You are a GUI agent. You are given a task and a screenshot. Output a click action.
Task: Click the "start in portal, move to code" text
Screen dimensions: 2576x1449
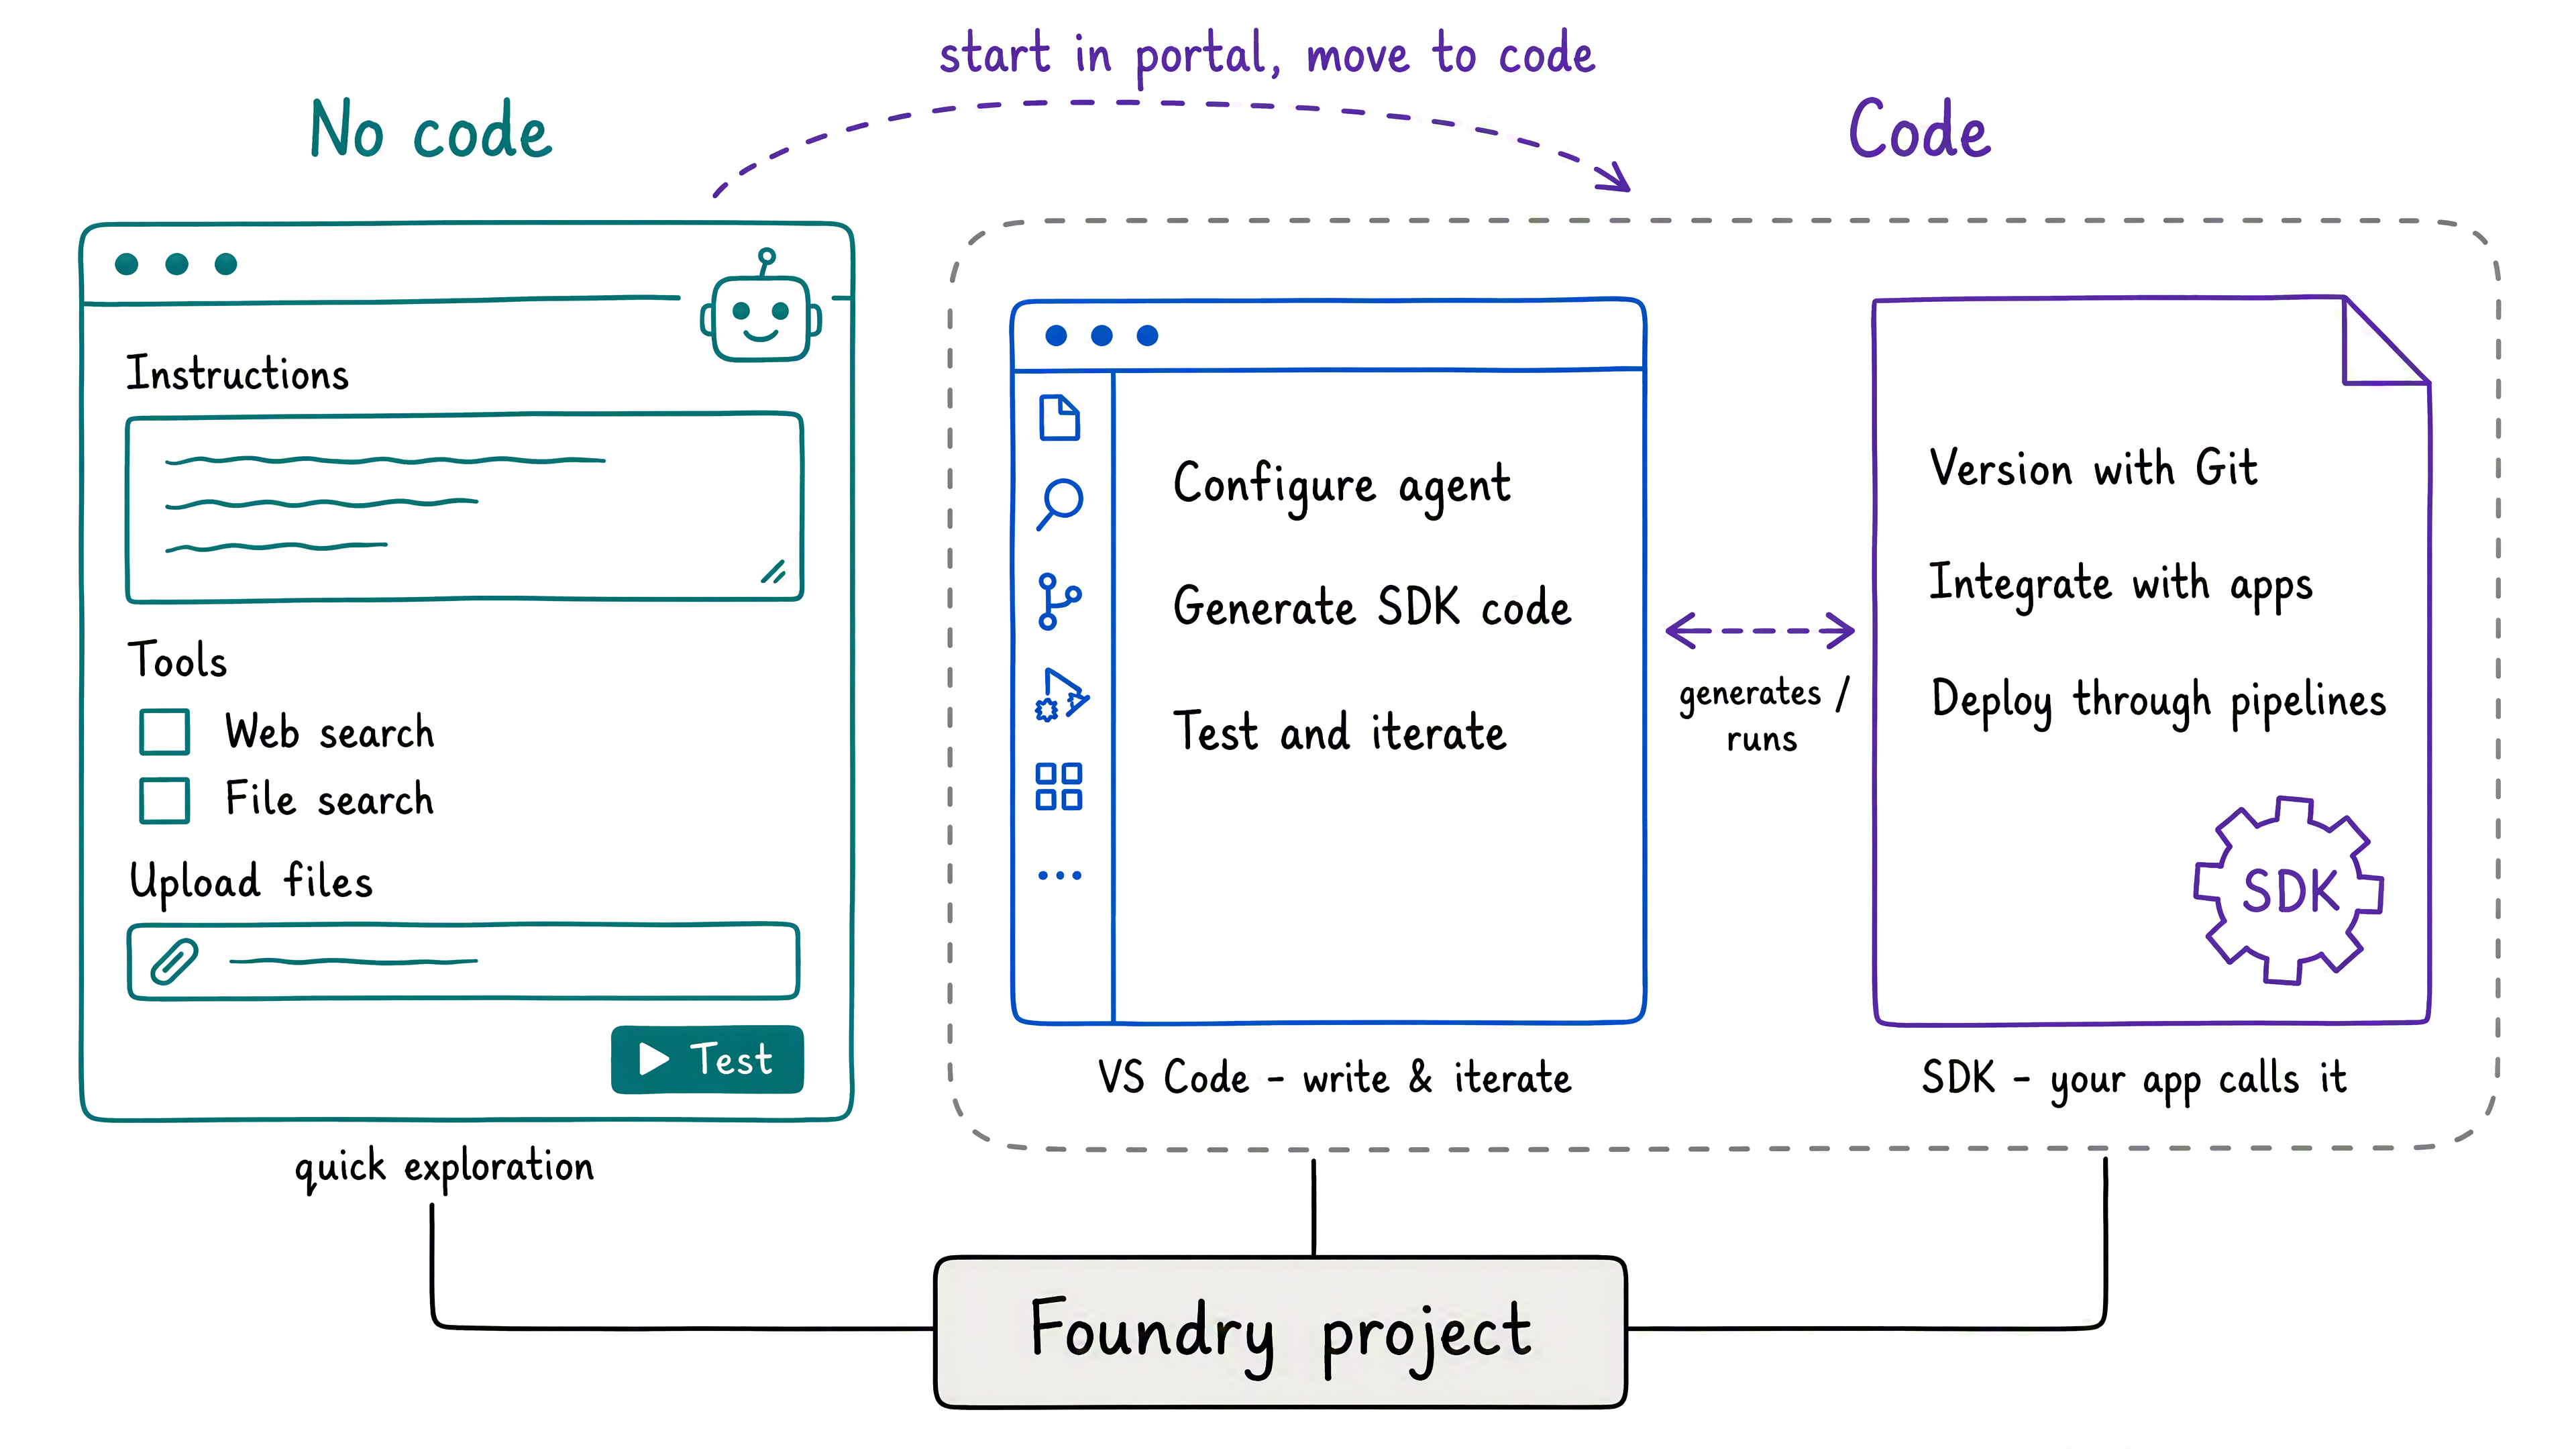1267,56
